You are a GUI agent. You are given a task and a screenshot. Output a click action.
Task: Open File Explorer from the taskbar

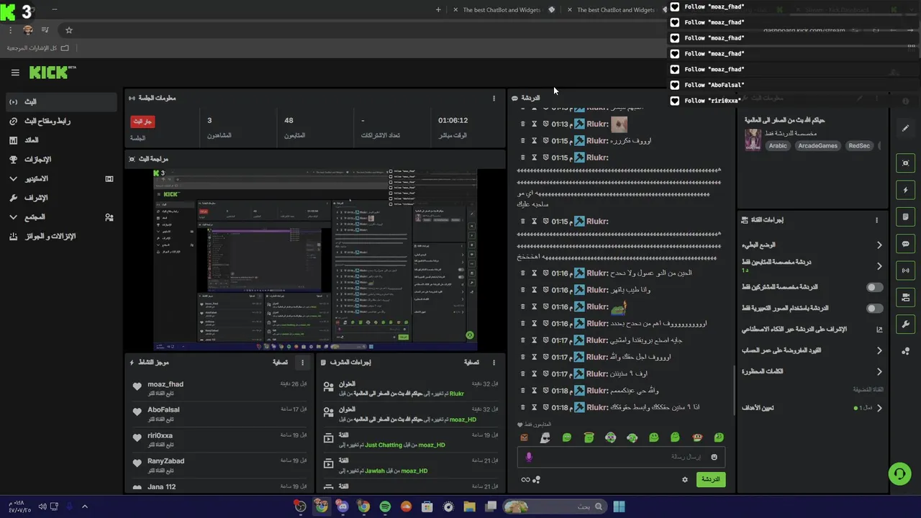[469, 506]
